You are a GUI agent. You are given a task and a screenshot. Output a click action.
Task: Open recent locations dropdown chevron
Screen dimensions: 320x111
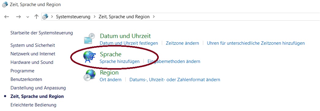[x=28, y=17]
